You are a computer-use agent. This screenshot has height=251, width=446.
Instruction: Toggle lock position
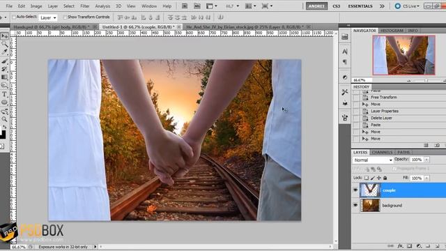pyautogui.click(x=379, y=178)
